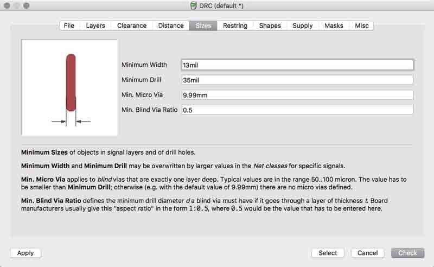434x267 pixels.
Task: Run the design rule Check button
Action: coord(407,253)
